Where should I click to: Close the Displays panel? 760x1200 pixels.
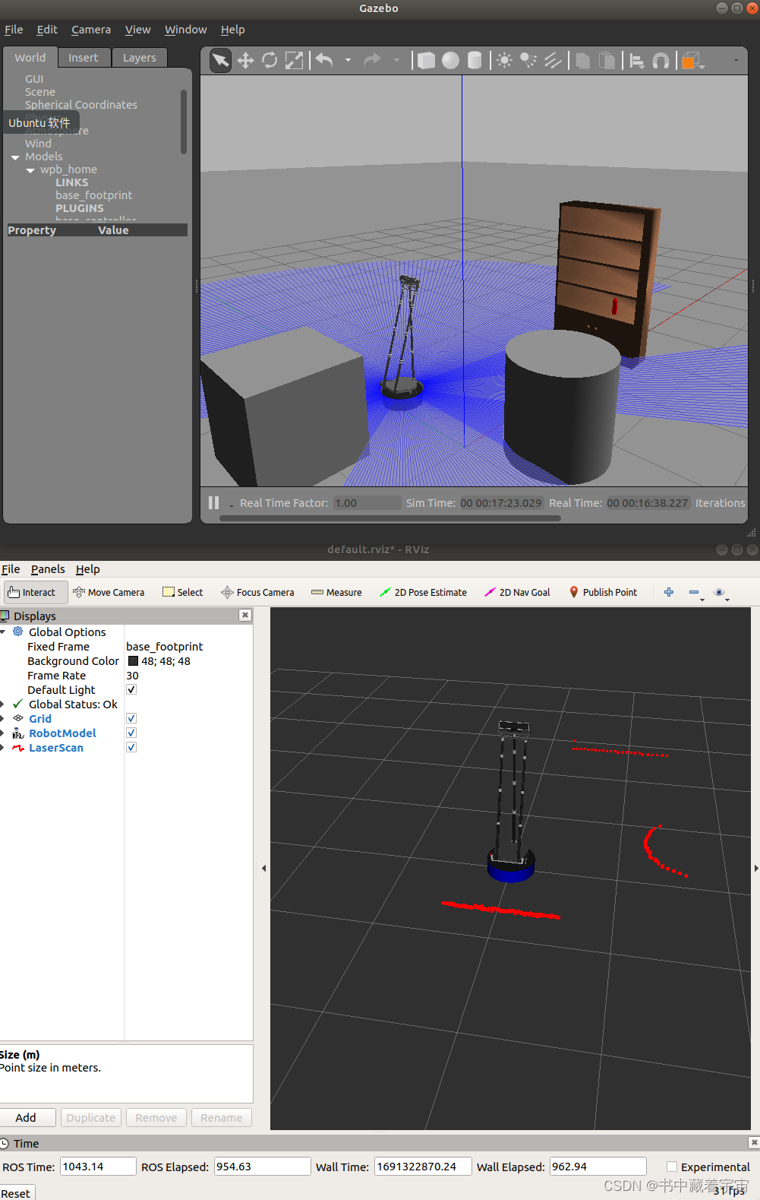[x=245, y=616]
